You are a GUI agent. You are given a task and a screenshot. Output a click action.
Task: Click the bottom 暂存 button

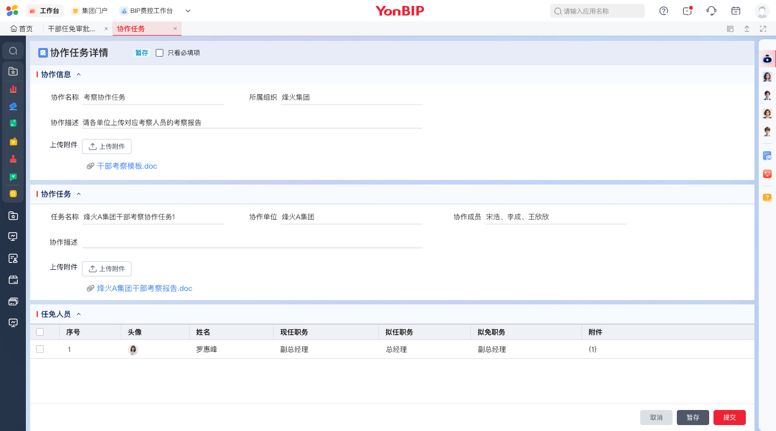(693, 418)
